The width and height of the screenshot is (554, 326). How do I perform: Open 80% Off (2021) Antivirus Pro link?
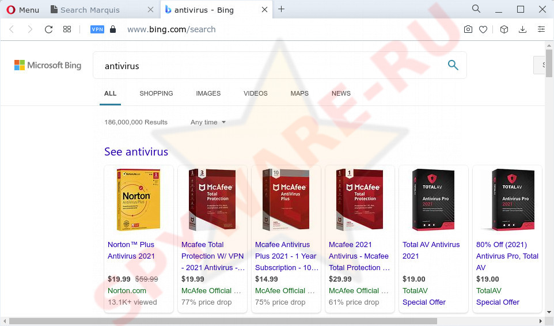tap(507, 256)
